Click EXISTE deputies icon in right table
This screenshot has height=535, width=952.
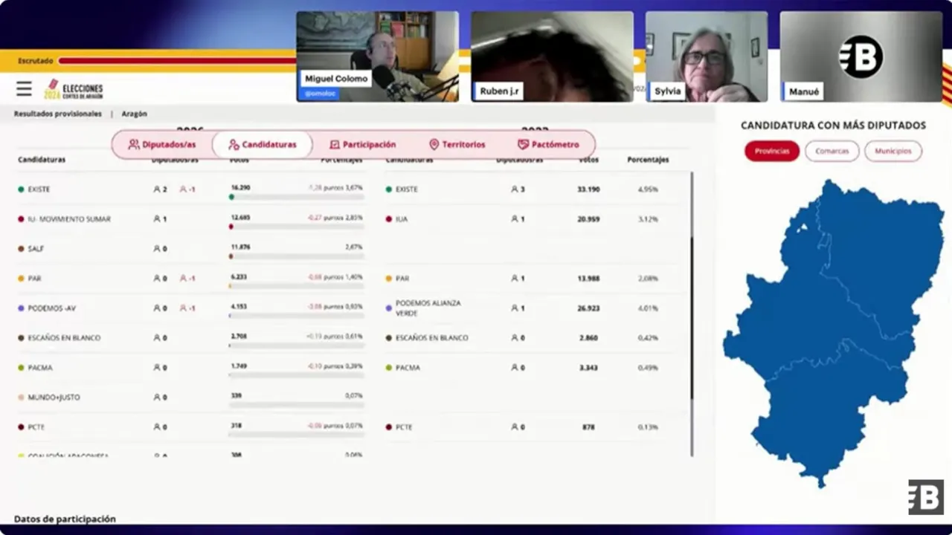515,189
